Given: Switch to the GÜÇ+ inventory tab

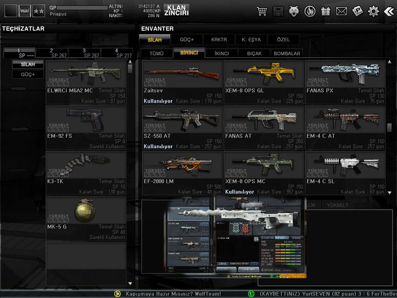Looking at the screenshot, I should (187, 40).
